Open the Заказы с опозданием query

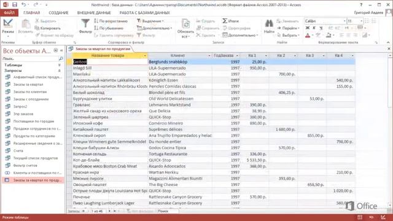tap(31, 99)
